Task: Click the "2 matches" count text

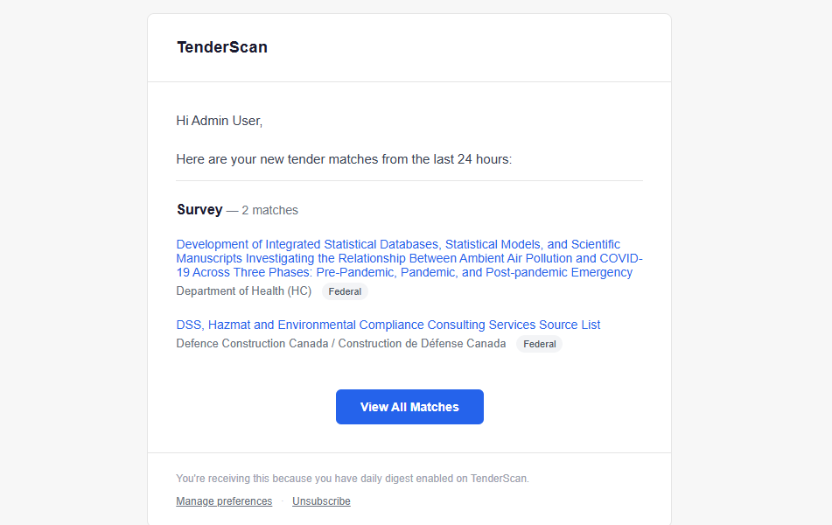Action: pyautogui.click(x=269, y=210)
